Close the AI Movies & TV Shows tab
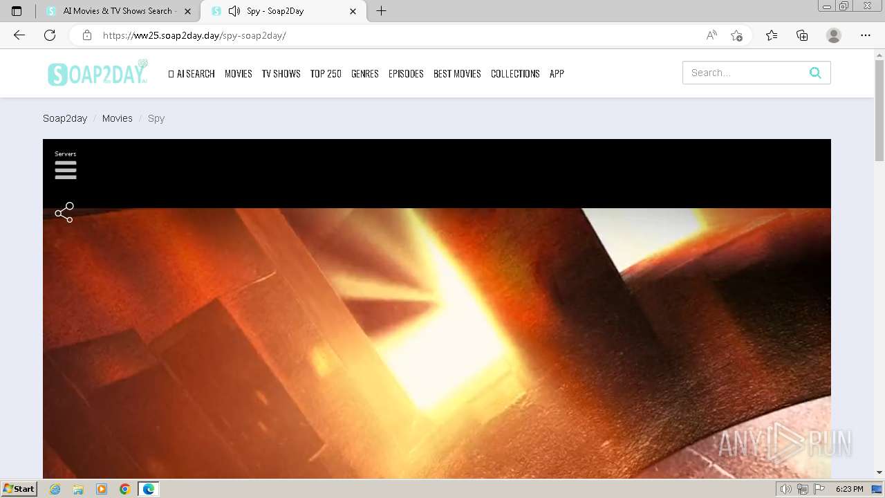The image size is (885, 498). click(x=187, y=11)
